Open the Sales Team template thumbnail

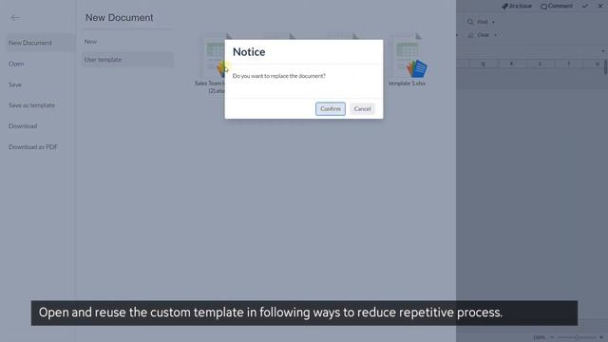(213, 55)
